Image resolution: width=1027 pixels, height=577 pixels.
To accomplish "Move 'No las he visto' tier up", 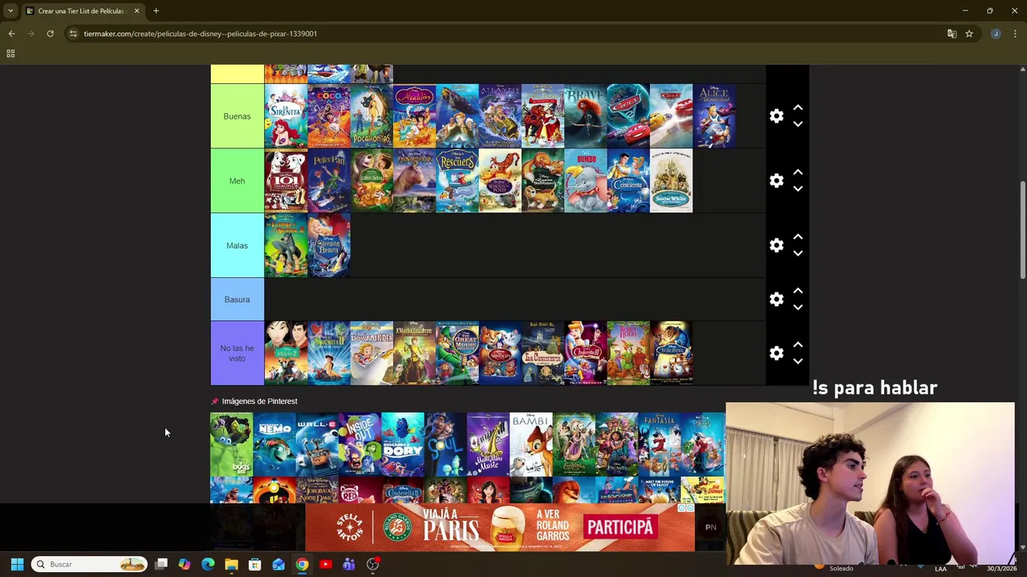I will [x=798, y=345].
